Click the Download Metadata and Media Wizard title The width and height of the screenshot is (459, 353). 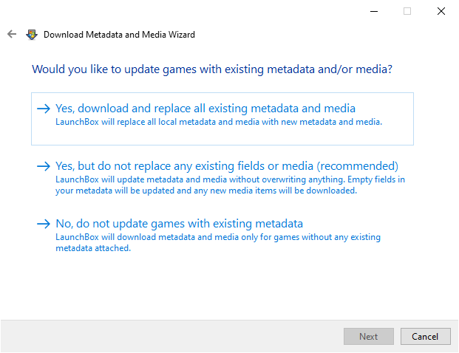[x=119, y=35]
